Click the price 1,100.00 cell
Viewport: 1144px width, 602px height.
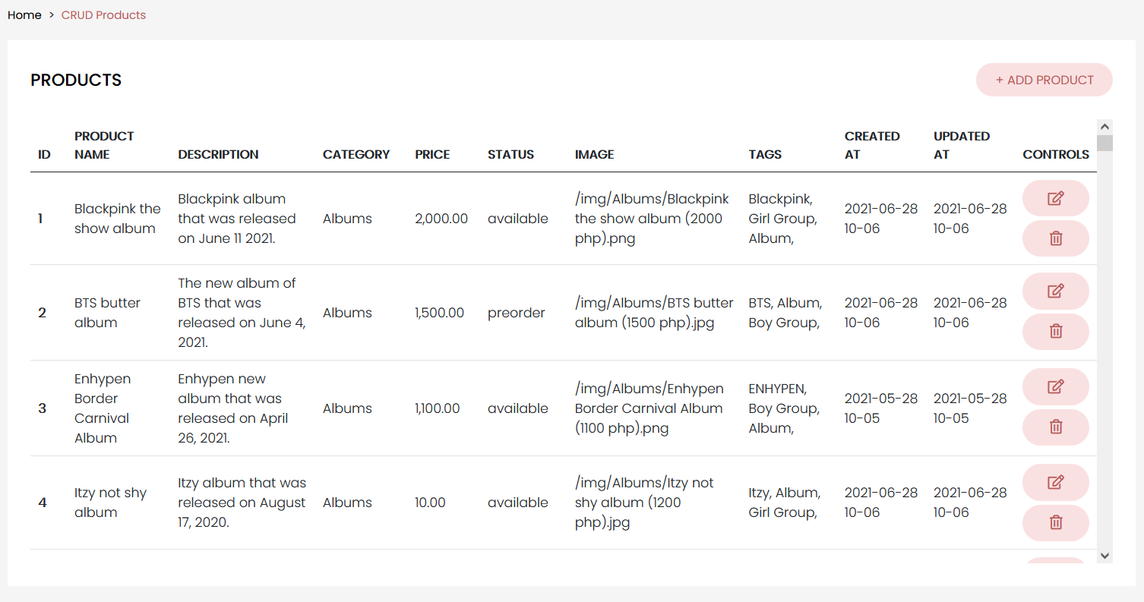437,408
